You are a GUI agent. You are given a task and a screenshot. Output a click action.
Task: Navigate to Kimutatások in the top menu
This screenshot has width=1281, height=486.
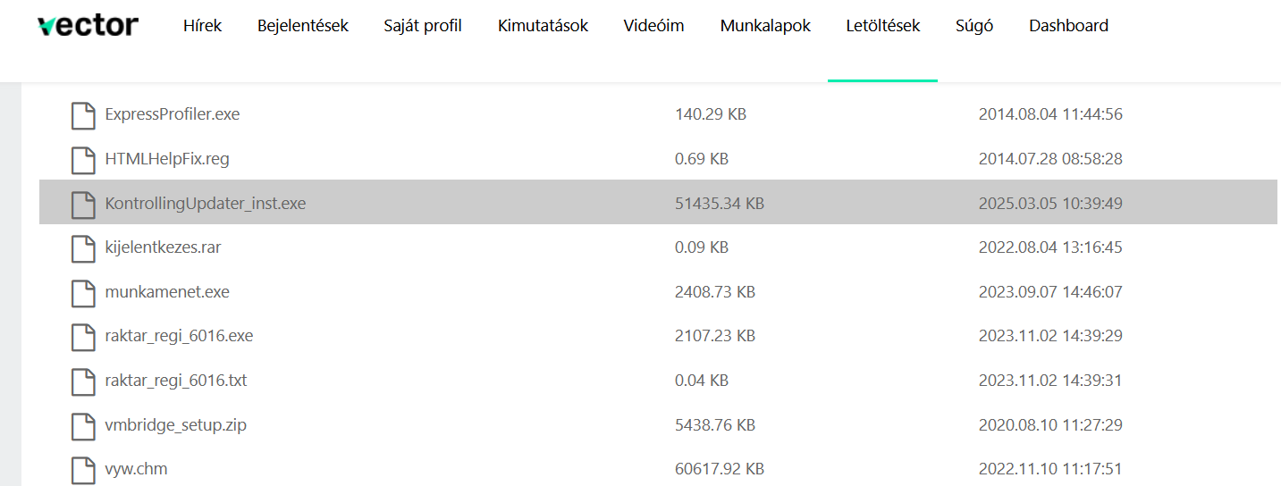[543, 26]
